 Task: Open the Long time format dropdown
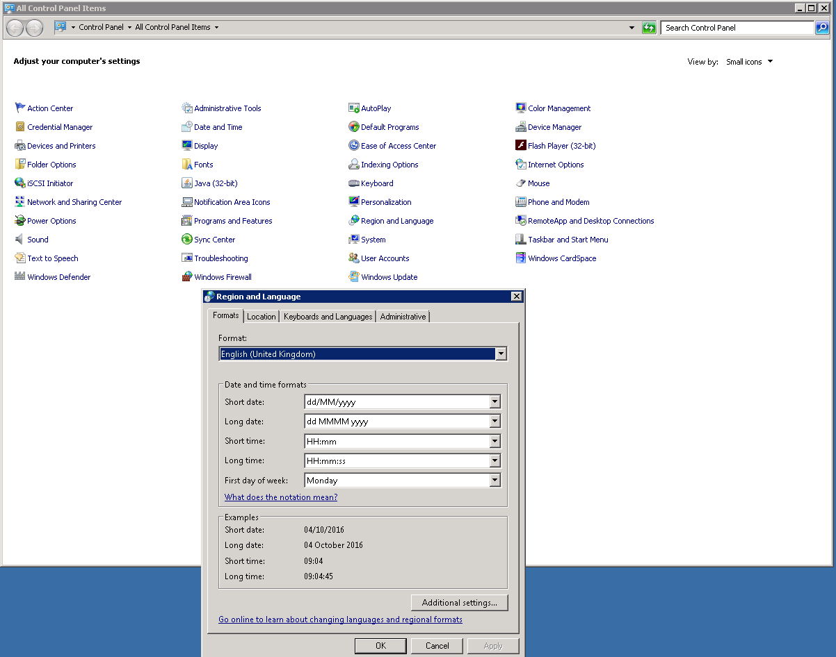click(495, 461)
